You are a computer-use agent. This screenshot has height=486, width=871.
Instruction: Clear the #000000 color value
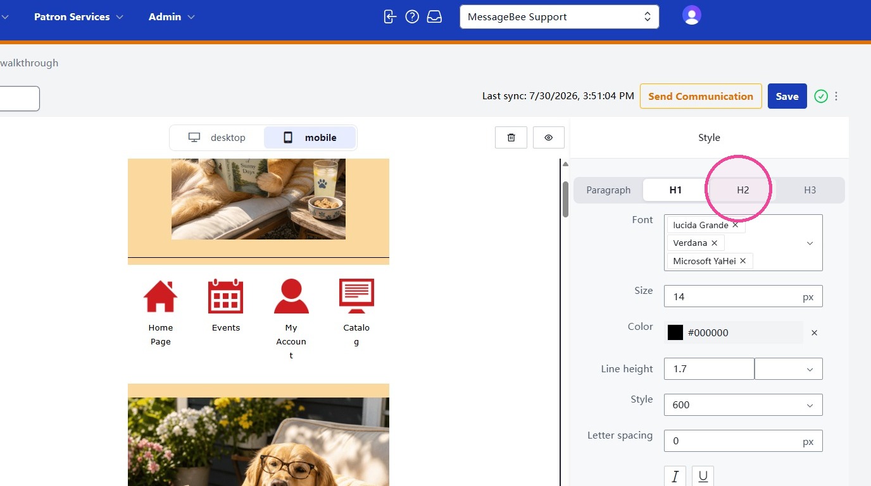click(815, 332)
